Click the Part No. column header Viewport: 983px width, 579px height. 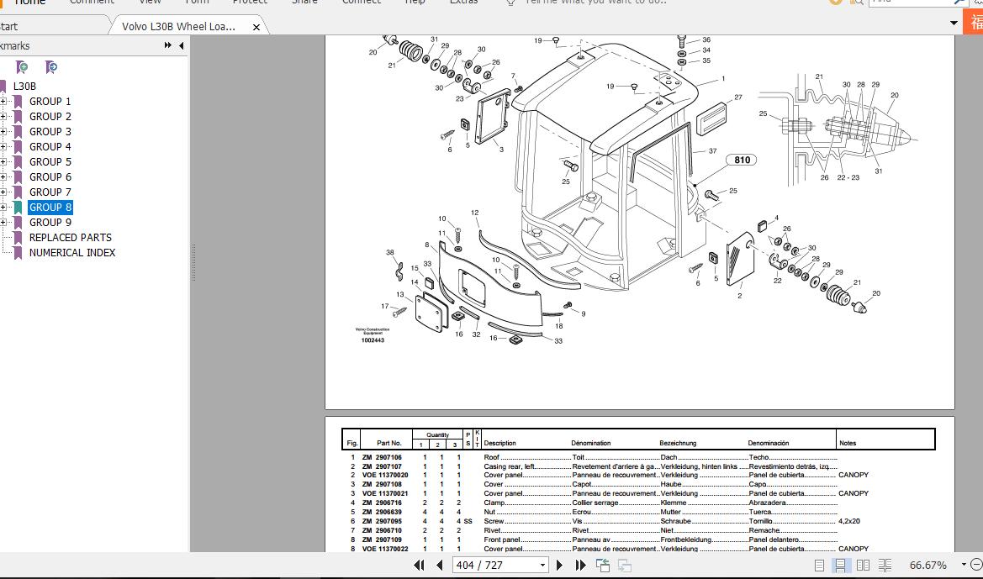(x=388, y=443)
